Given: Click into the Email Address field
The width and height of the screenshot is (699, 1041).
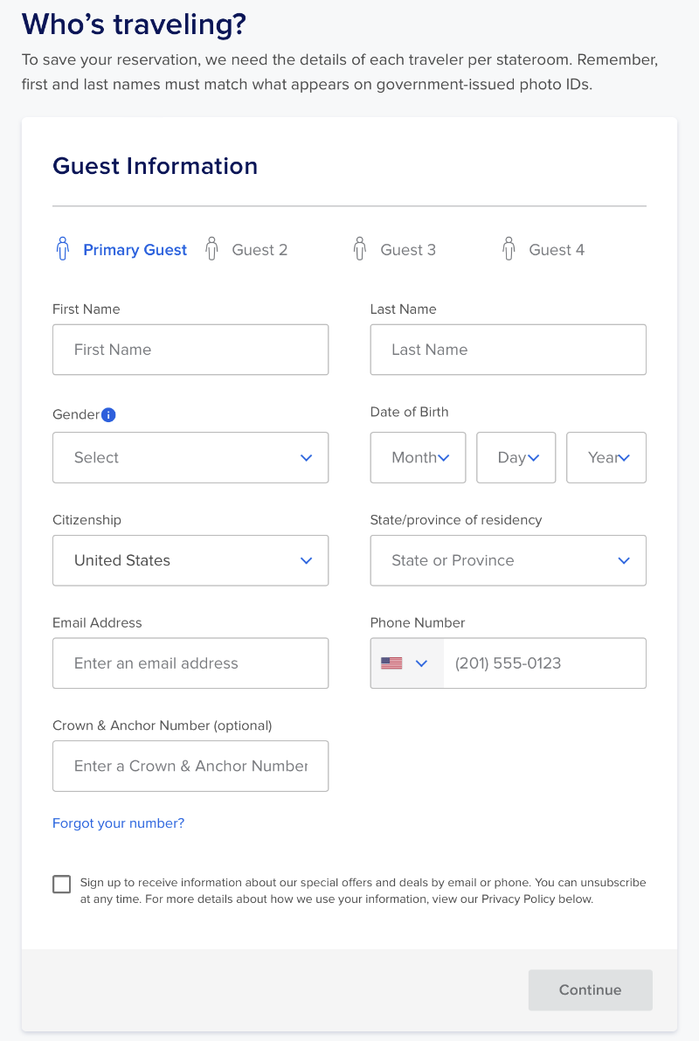Looking at the screenshot, I should point(190,663).
